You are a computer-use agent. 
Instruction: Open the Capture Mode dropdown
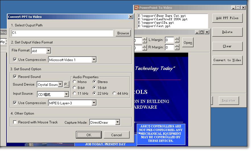(x=118, y=123)
